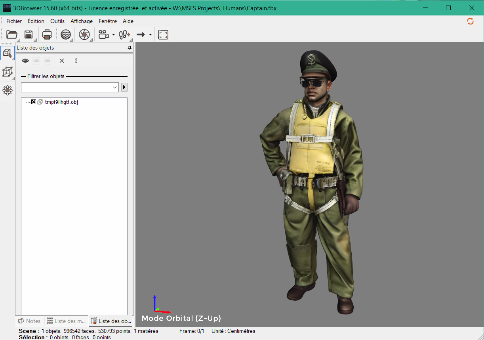
Task: Click the right arrow toolbar icon
Action: point(141,35)
